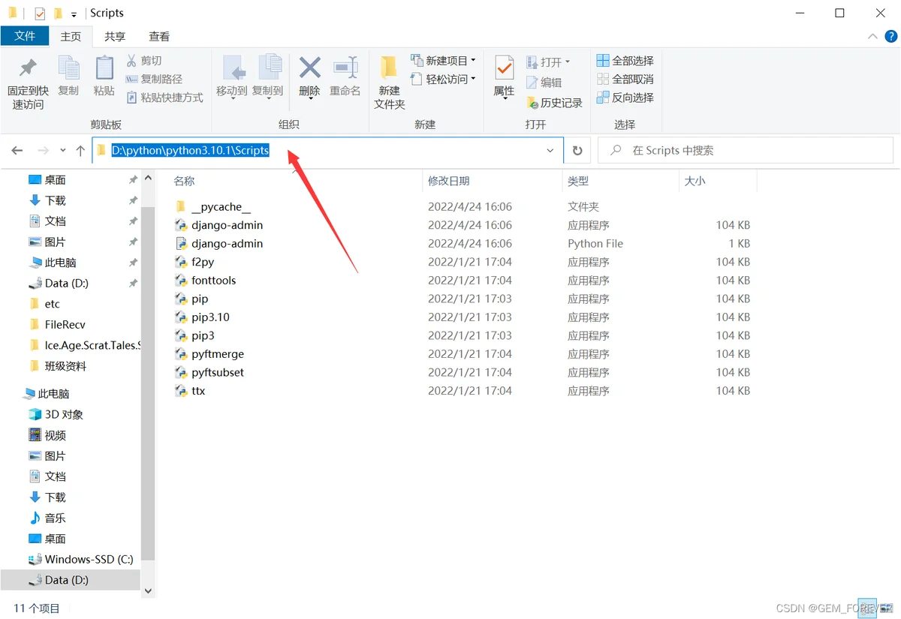
Task: Click Invert selection (反向选择)
Action: click(625, 98)
